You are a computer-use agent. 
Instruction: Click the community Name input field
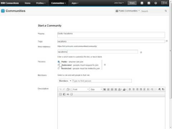pyautogui.click(x=111, y=35)
